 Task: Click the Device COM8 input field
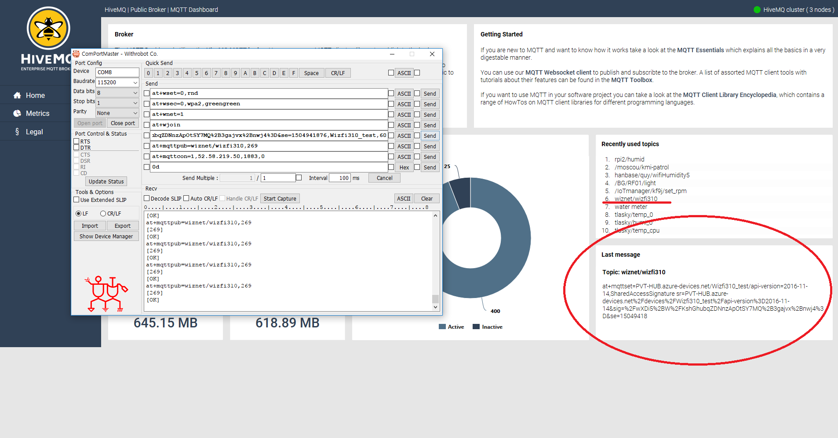(x=117, y=72)
